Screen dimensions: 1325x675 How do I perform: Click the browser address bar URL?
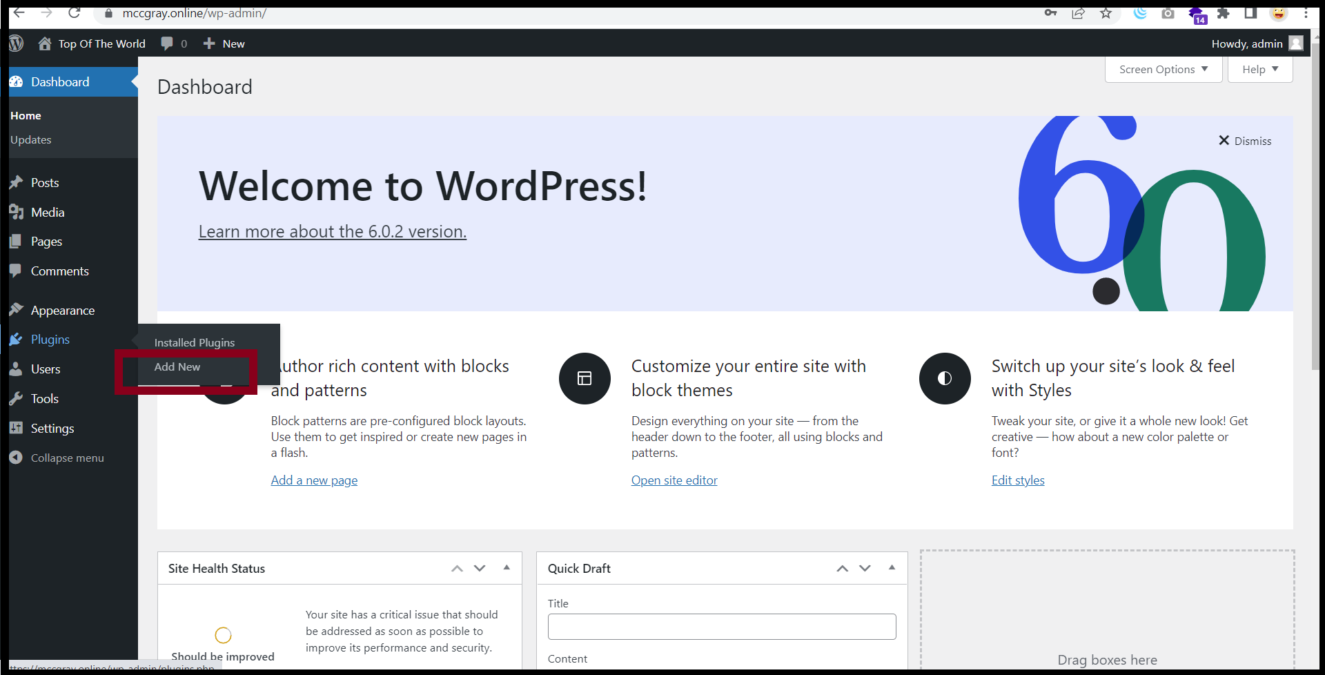click(195, 13)
